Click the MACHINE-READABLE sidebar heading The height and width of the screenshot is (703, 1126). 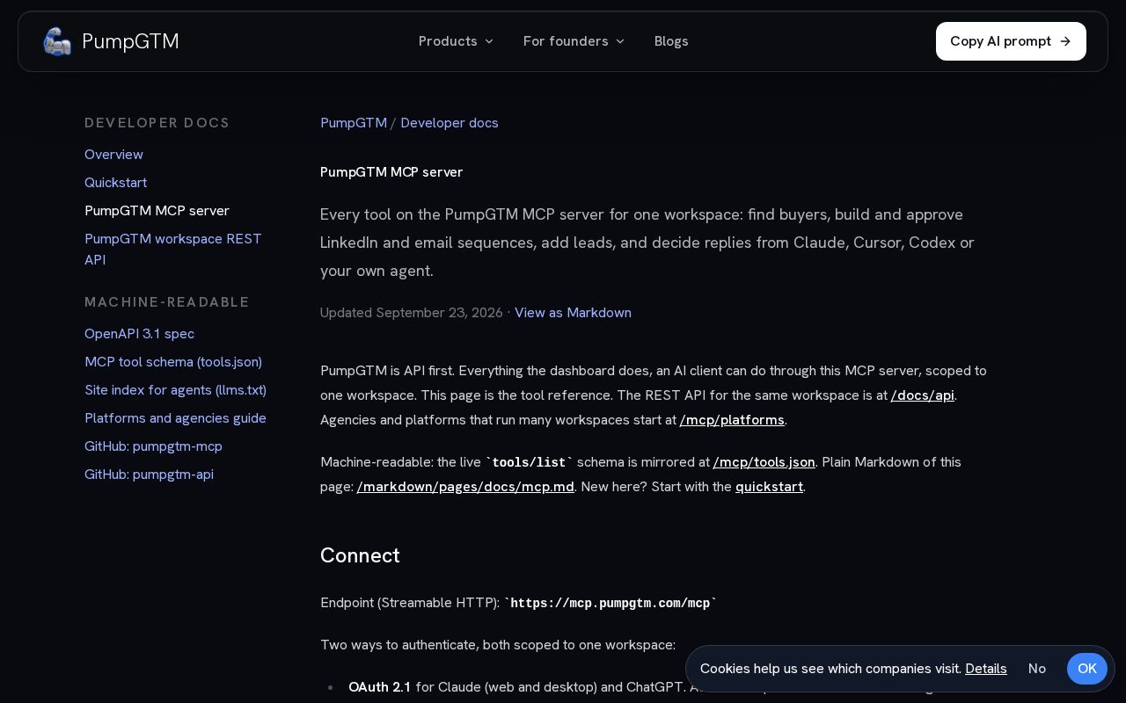pos(167,302)
